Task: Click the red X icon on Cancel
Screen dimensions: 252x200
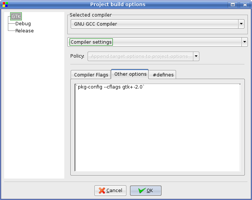Action: 102,191
